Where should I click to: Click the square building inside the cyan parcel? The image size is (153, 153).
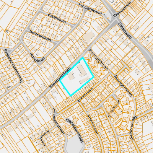71,76
